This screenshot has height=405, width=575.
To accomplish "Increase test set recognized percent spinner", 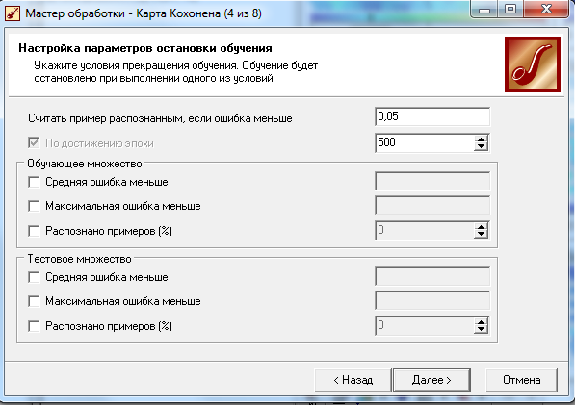I will tap(481, 322).
